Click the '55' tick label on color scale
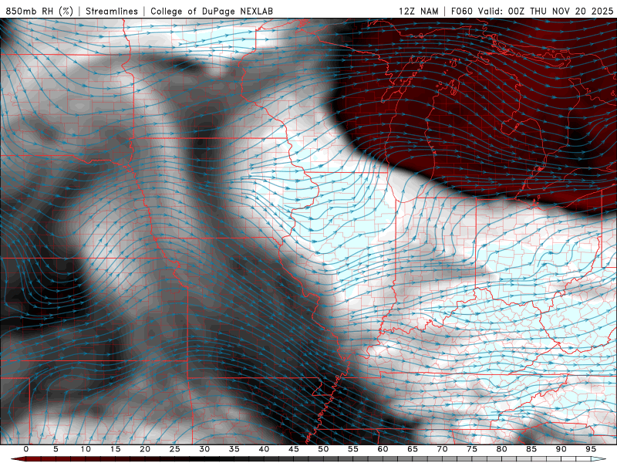The width and height of the screenshot is (617, 463). [353, 449]
